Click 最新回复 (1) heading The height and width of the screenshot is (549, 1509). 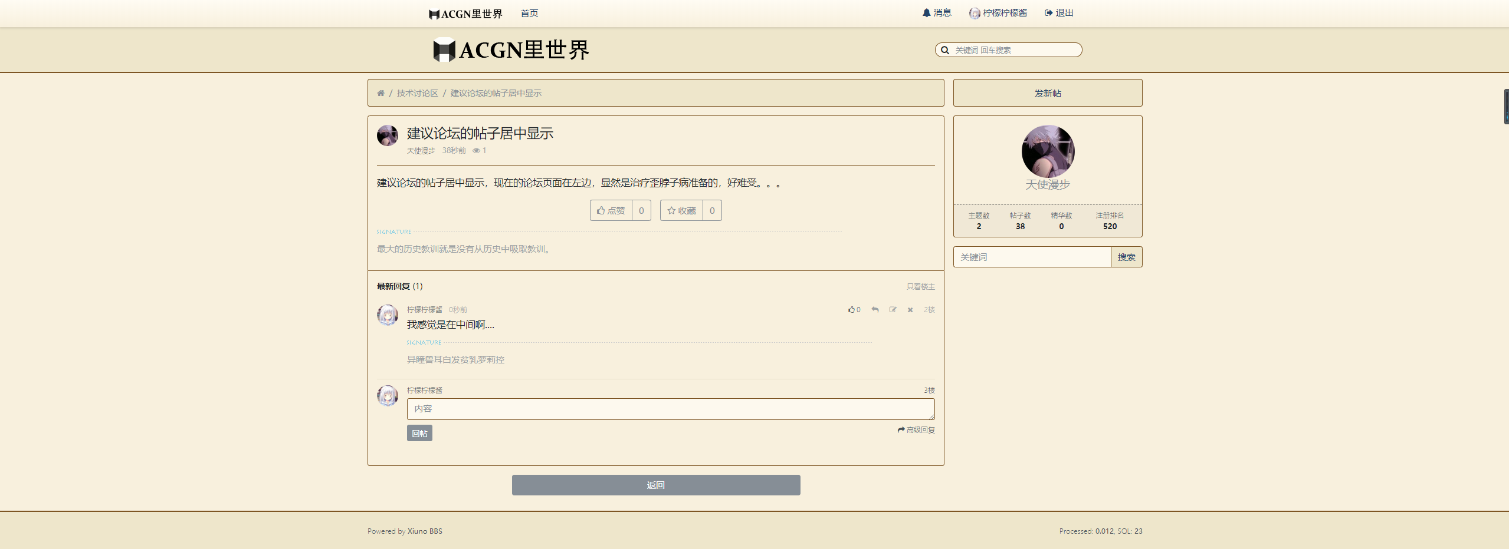click(x=400, y=287)
